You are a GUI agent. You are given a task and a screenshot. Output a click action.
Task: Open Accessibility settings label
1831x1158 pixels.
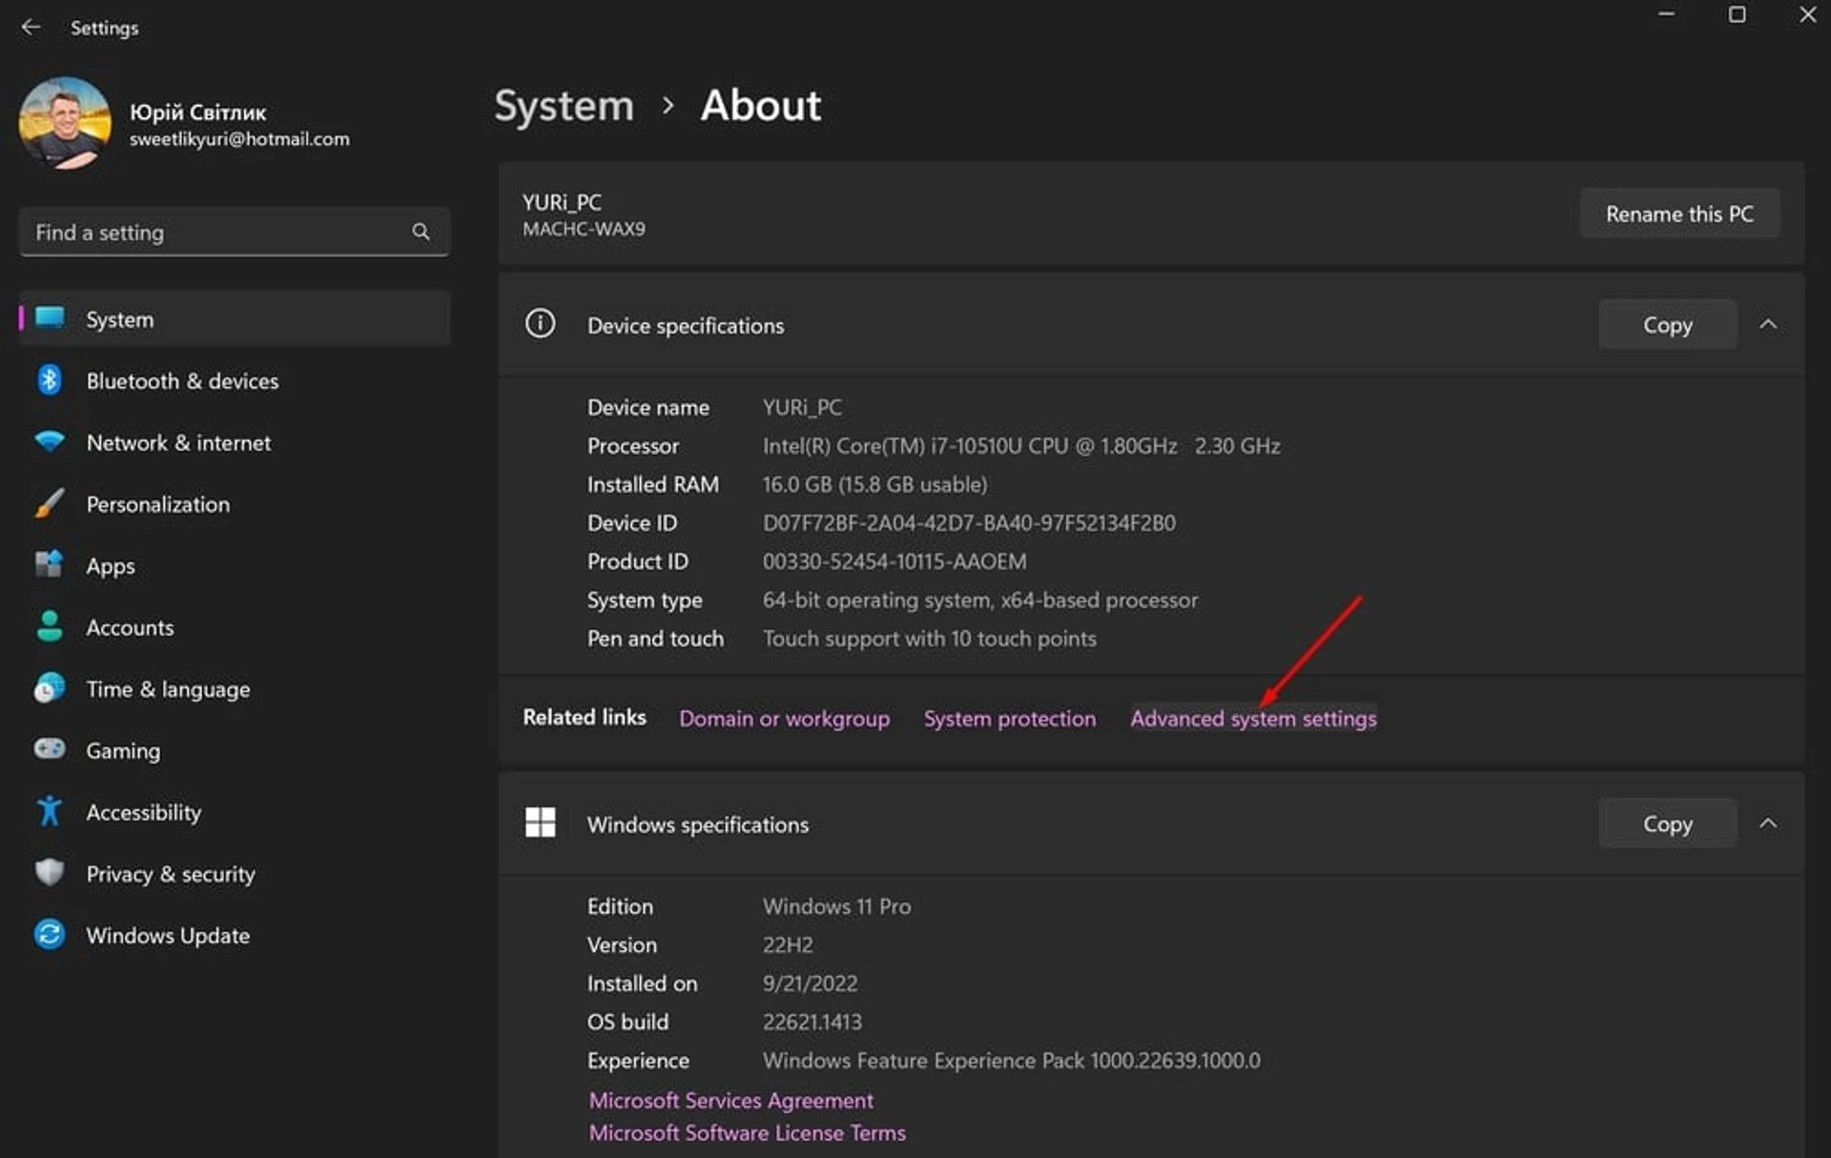pyautogui.click(x=144, y=812)
